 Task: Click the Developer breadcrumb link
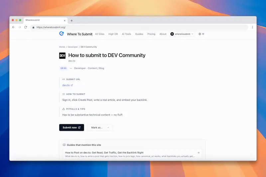point(73,47)
